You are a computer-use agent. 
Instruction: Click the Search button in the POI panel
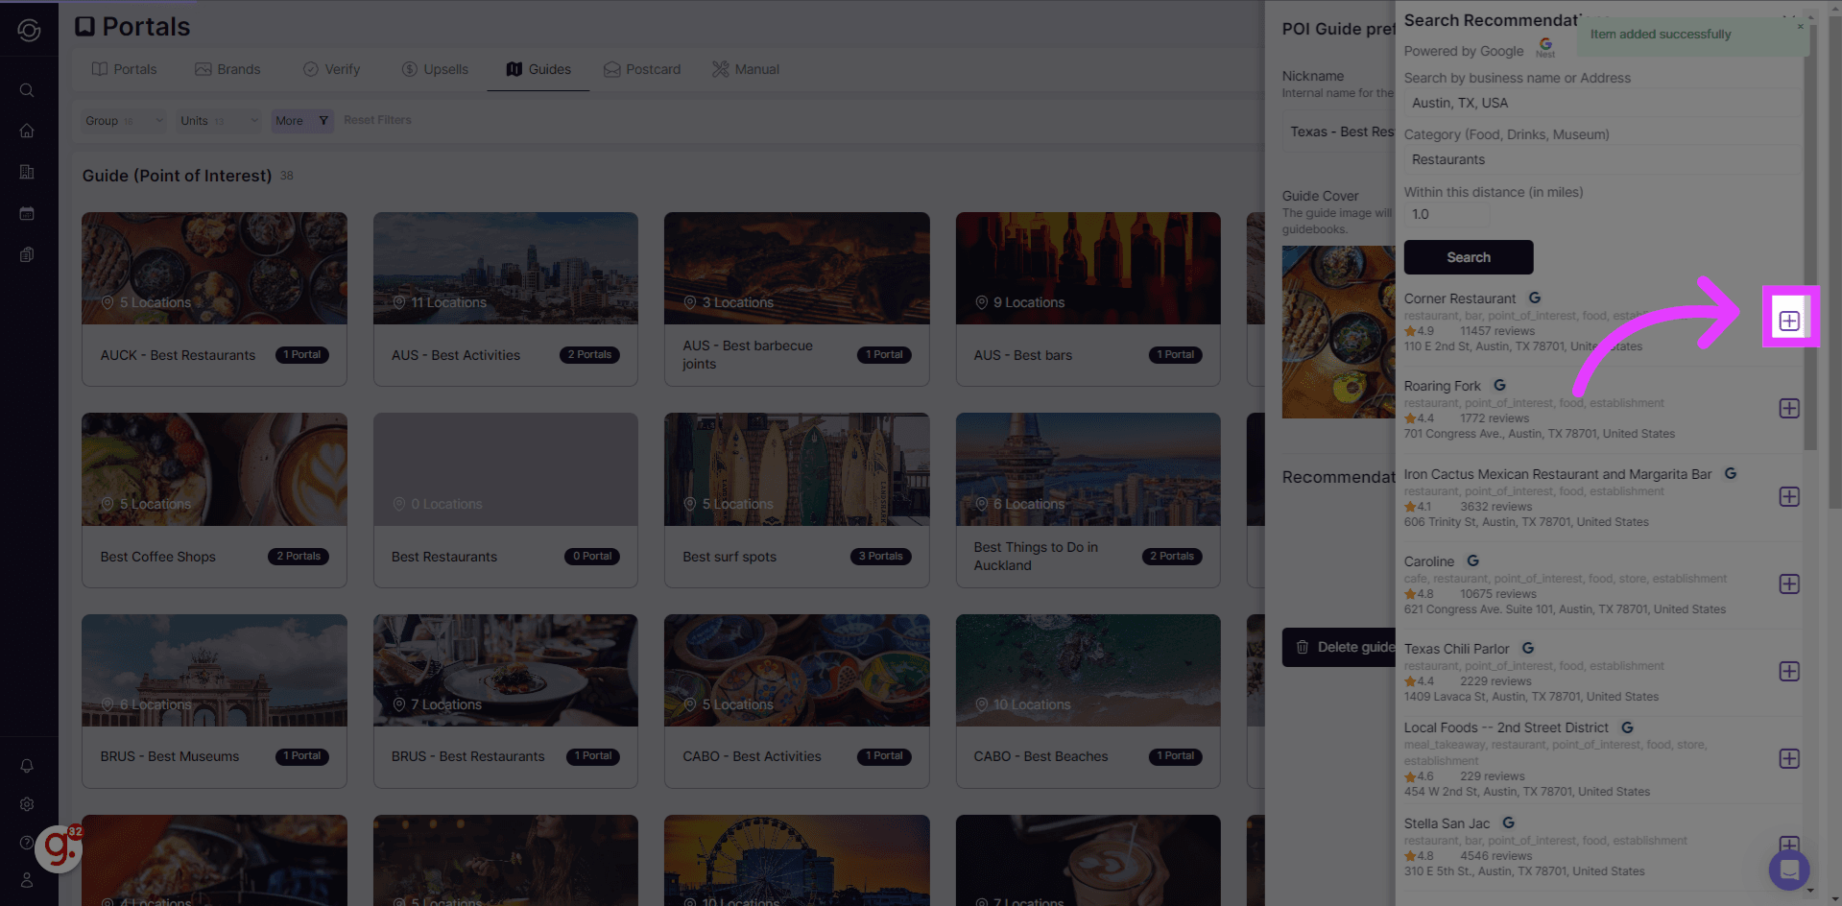[x=1468, y=257]
